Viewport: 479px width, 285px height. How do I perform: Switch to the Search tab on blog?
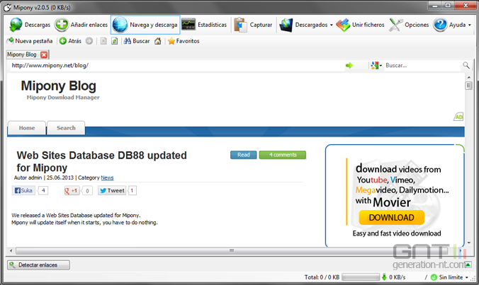[x=66, y=128]
